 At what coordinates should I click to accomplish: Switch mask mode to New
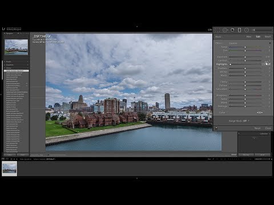pos(249,36)
